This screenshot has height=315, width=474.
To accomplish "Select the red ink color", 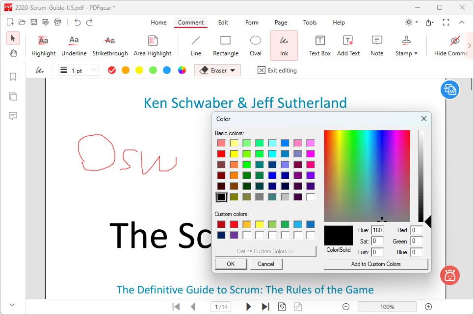I will coord(111,71).
